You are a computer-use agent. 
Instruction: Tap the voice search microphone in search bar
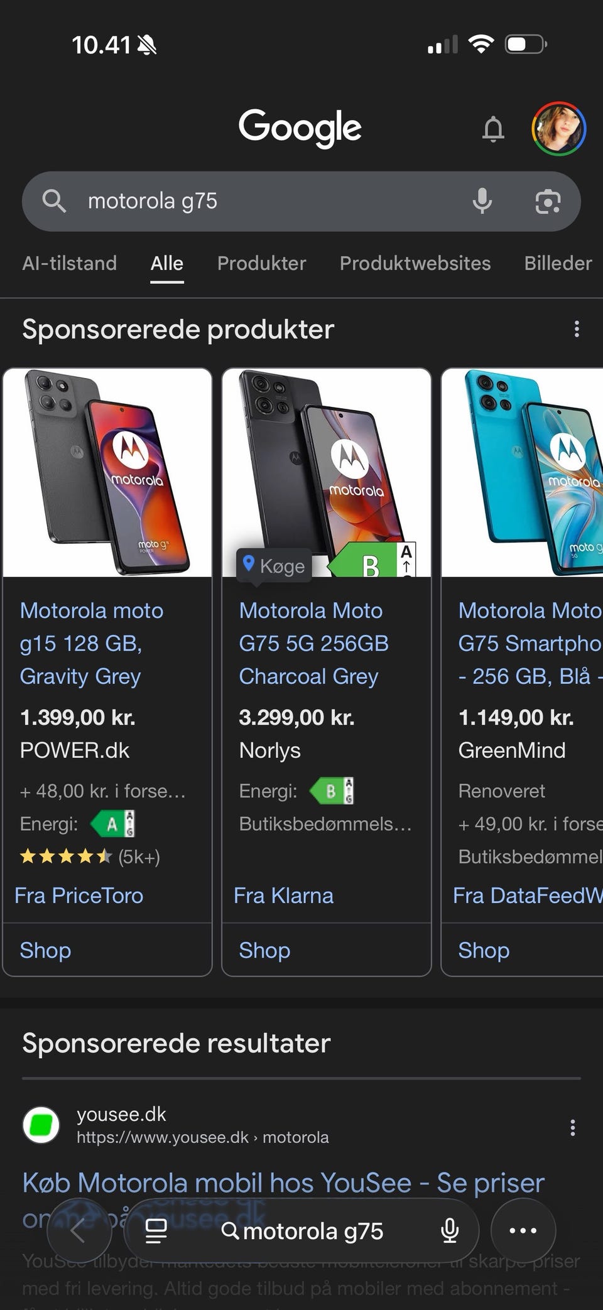click(x=482, y=202)
